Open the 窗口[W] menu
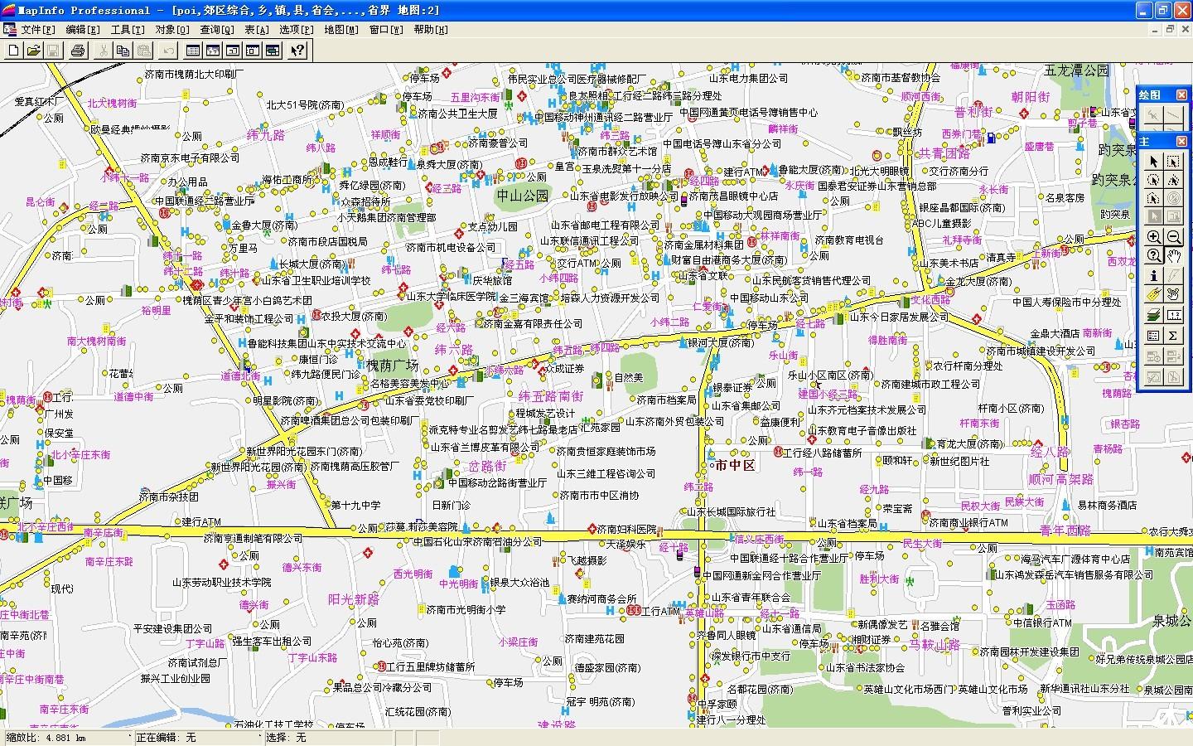 [386, 30]
